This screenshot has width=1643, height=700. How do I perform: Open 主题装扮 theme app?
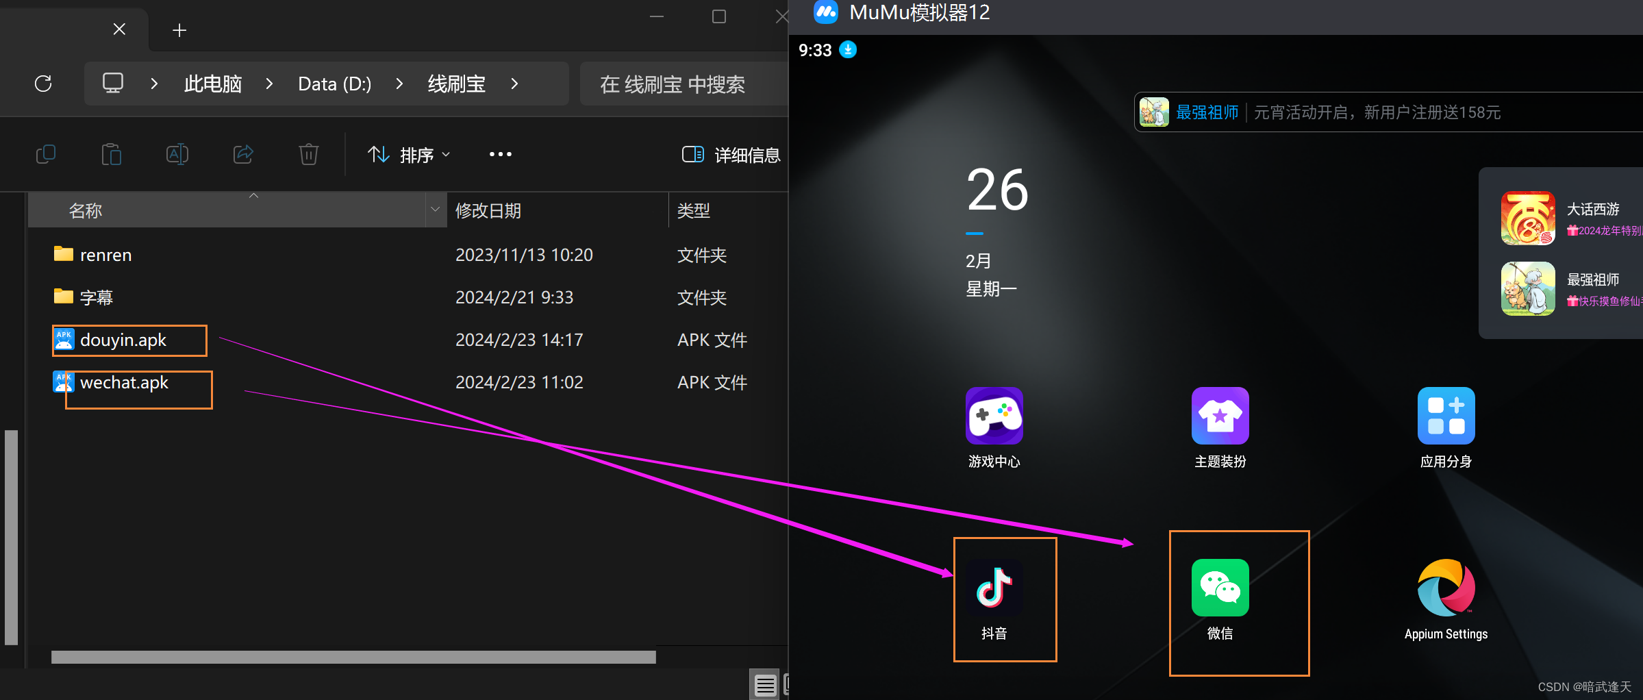pos(1220,416)
